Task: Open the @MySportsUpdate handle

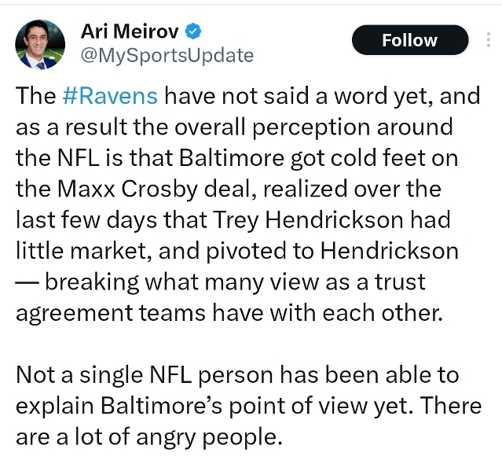Action: tap(167, 55)
